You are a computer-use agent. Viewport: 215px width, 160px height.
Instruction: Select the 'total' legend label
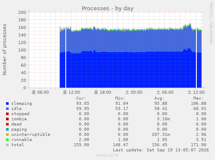pos(18,145)
